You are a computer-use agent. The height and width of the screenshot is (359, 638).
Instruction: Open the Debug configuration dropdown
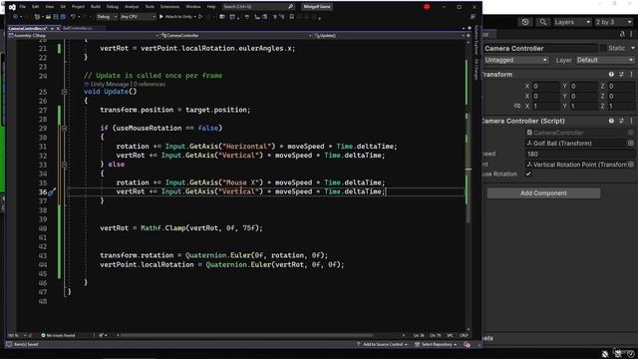[107, 17]
